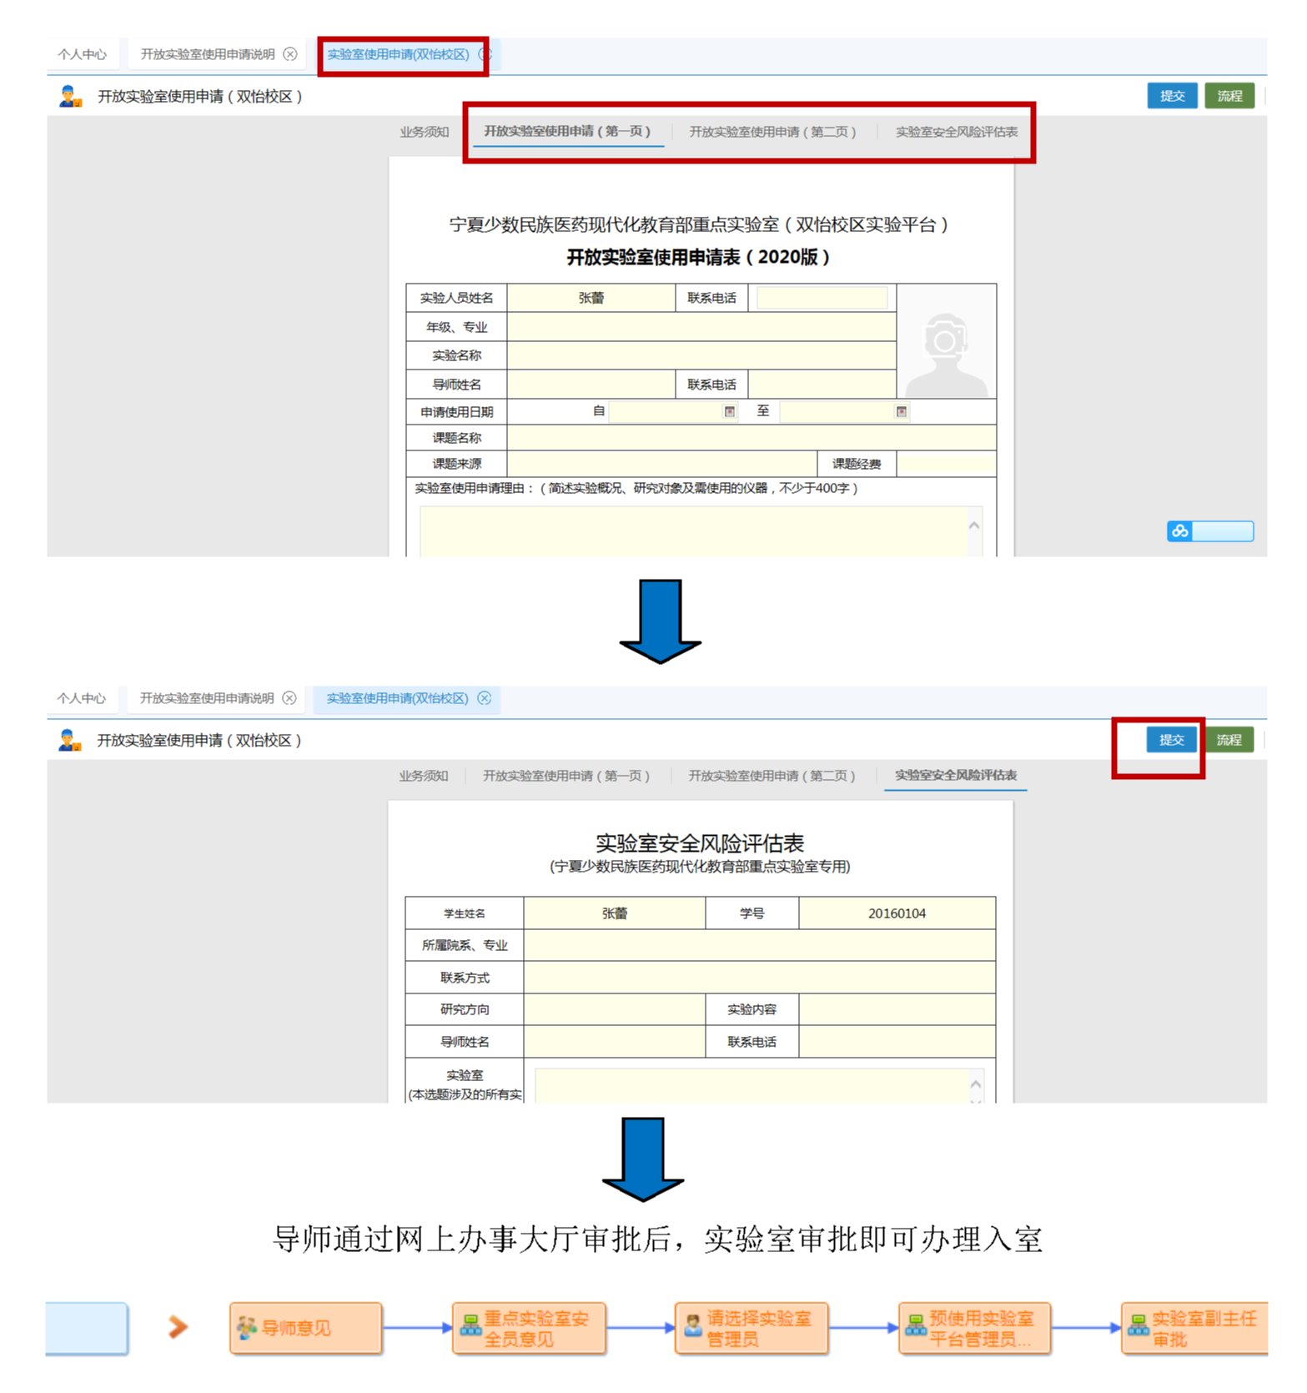Screen dimensions: 1307x1393
Task: Click the 课题经费 input field
Action: pos(946,464)
